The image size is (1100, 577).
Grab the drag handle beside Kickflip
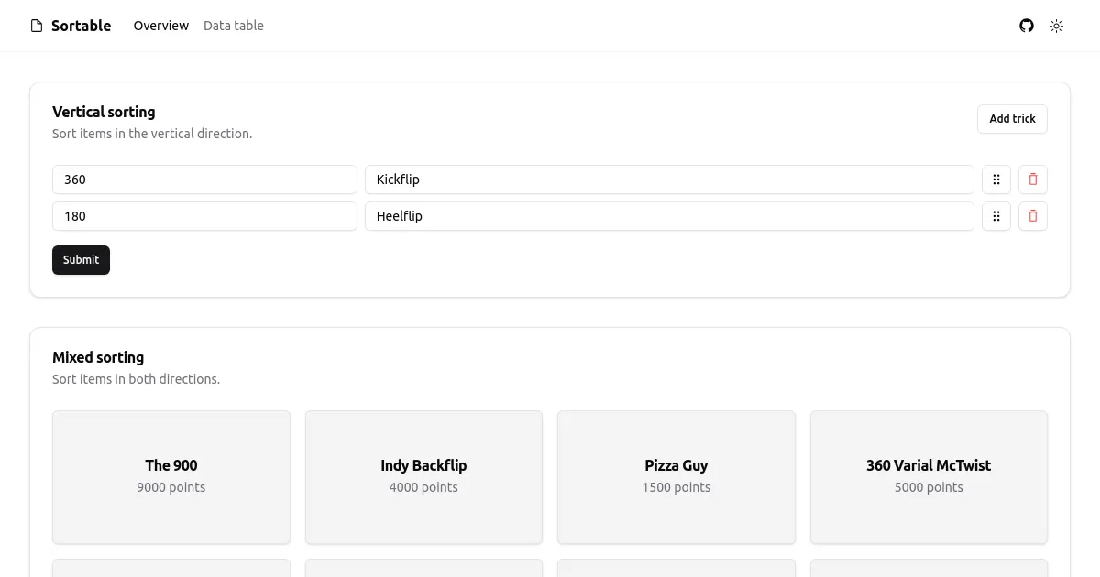[995, 180]
